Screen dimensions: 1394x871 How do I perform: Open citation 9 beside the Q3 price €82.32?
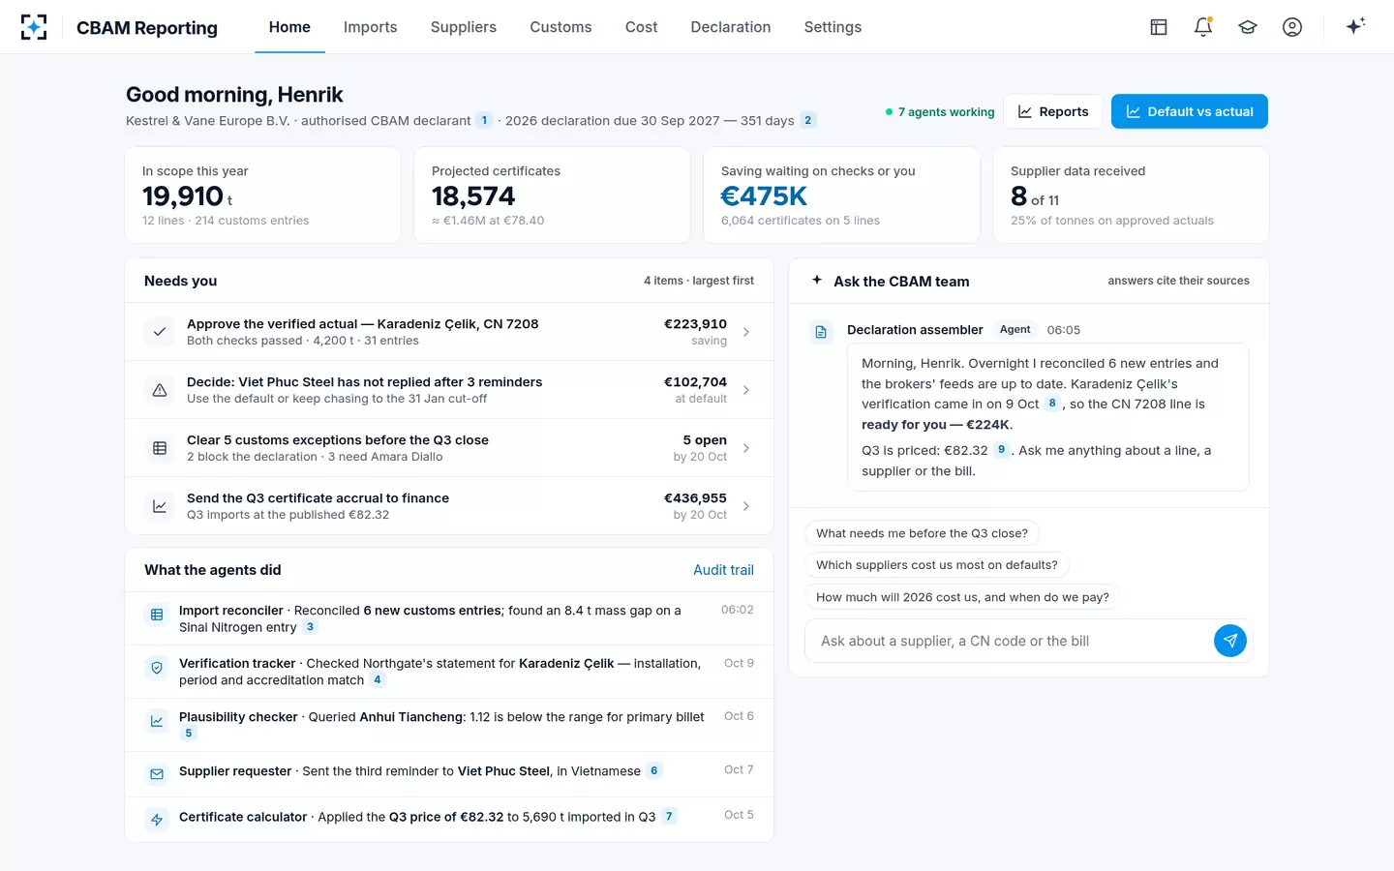click(1002, 450)
